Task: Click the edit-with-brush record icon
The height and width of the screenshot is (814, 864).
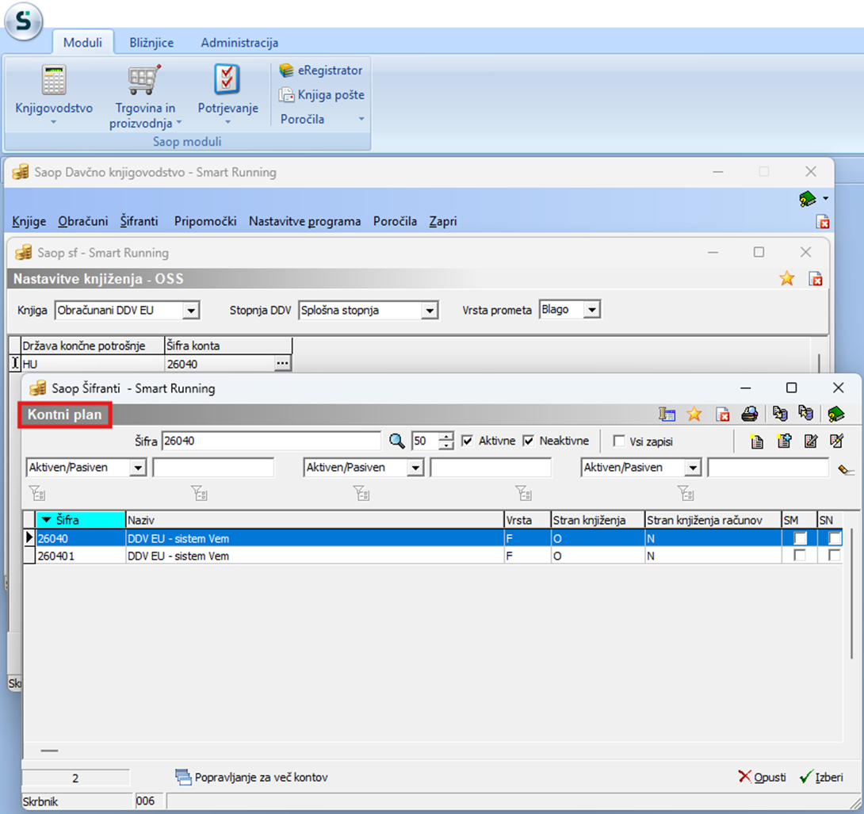Action: pos(837,441)
